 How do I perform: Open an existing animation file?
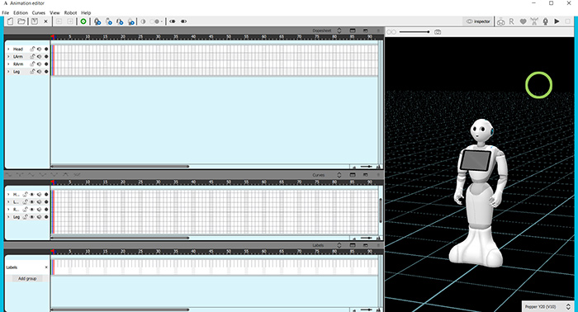[21, 21]
